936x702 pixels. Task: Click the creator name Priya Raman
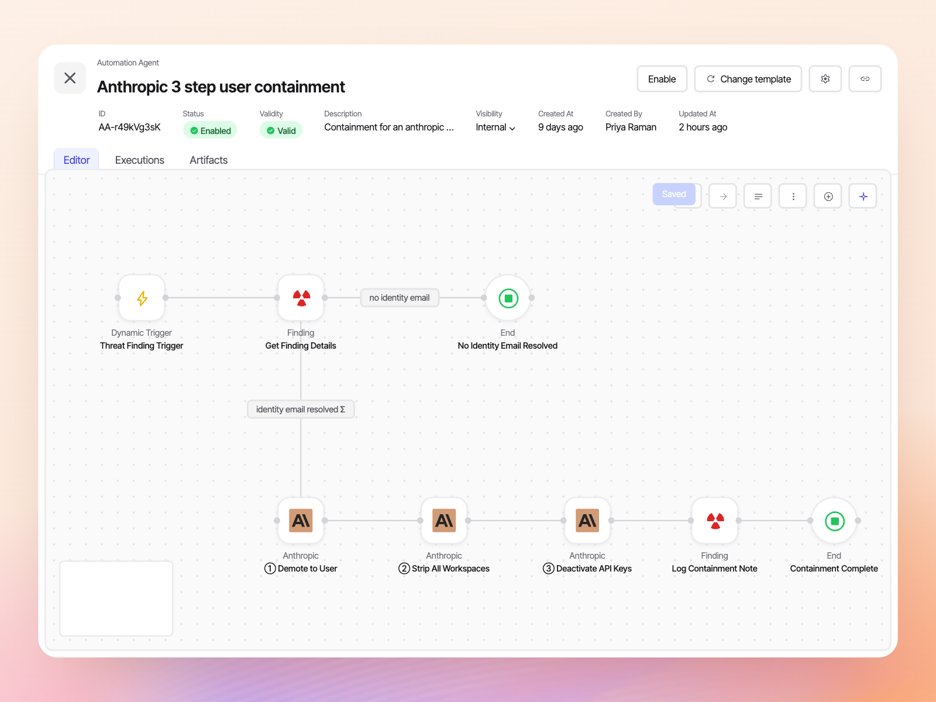click(631, 127)
